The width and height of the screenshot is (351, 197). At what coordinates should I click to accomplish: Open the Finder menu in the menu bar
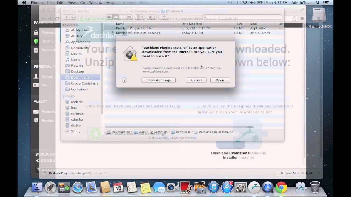[x=36, y=3]
